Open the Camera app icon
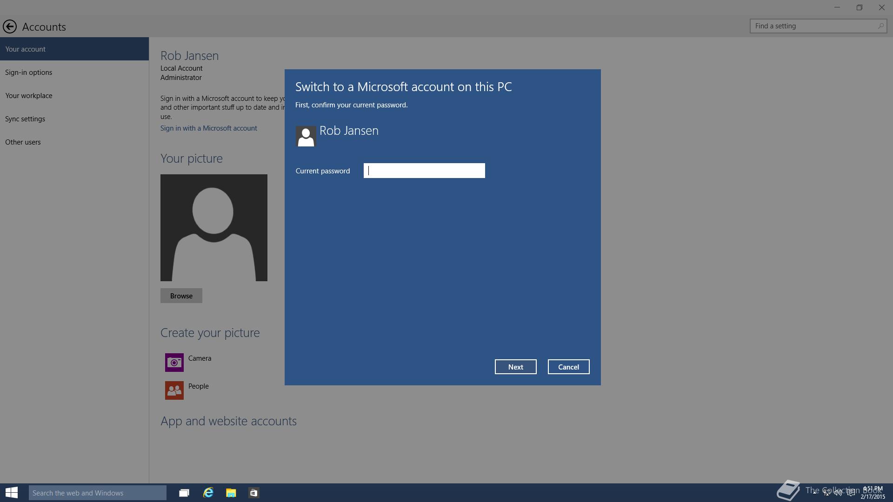 (174, 363)
